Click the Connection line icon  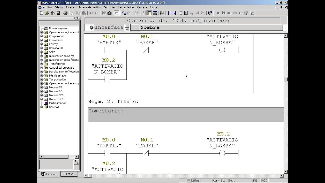(x=203, y=13)
